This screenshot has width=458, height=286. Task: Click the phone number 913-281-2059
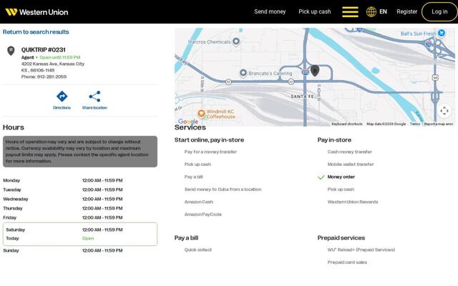pyautogui.click(x=52, y=77)
